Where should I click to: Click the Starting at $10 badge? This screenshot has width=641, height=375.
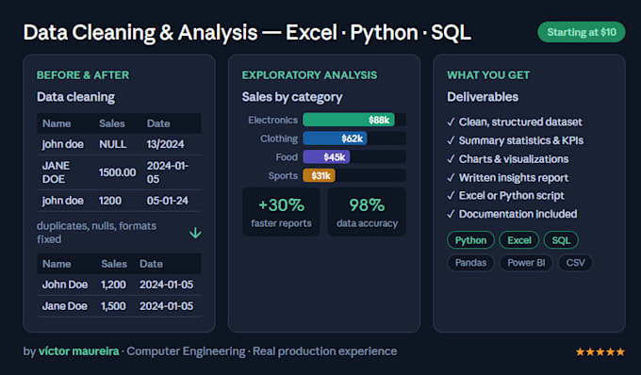[582, 32]
